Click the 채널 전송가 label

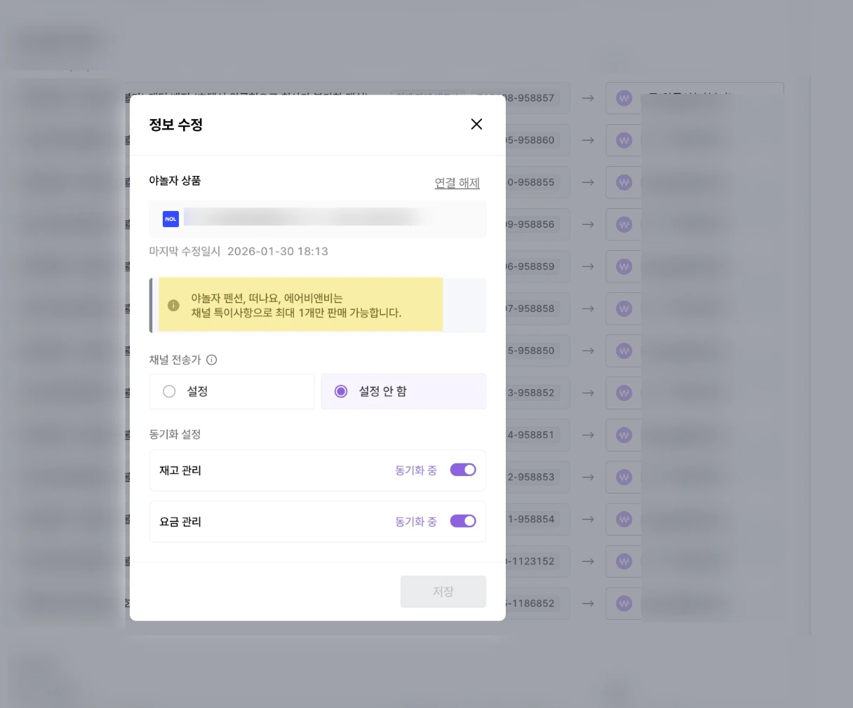pyautogui.click(x=175, y=360)
